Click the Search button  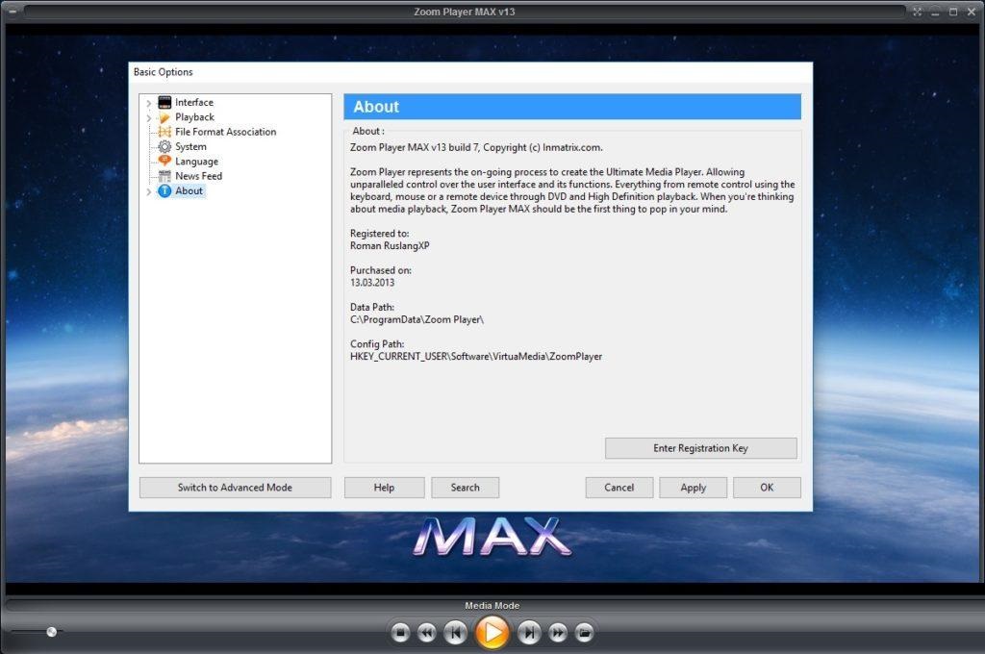click(x=466, y=488)
